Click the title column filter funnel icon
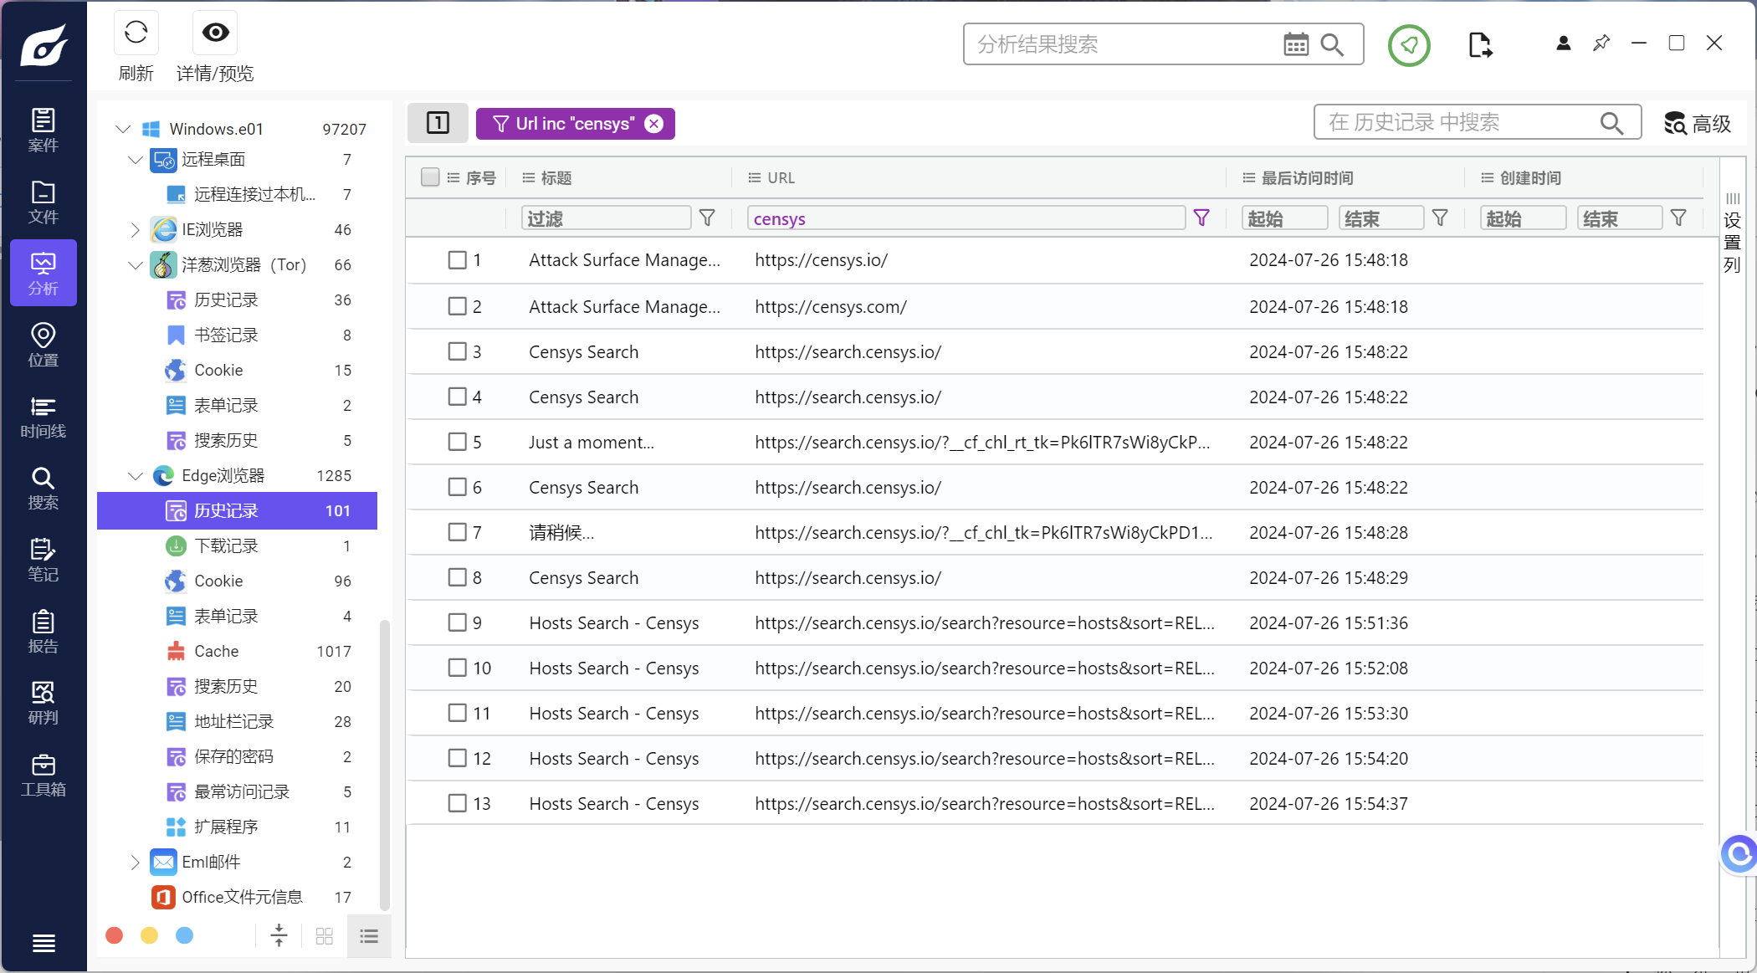 click(707, 218)
